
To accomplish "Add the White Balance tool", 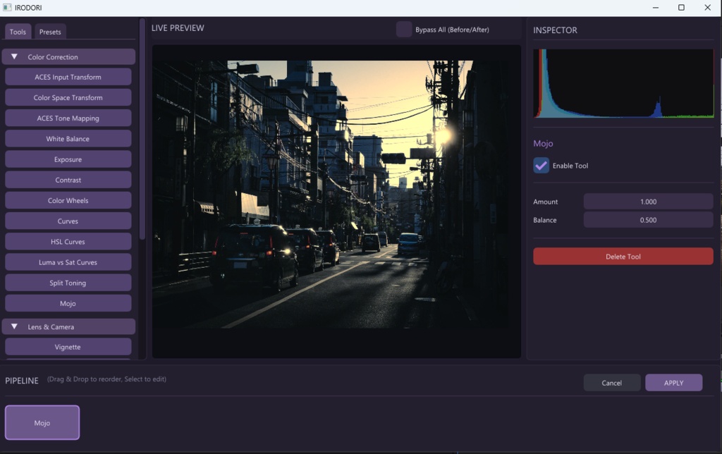I will pyautogui.click(x=68, y=139).
